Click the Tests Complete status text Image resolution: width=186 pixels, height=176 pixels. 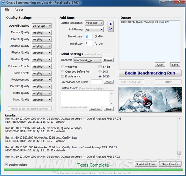93,165
